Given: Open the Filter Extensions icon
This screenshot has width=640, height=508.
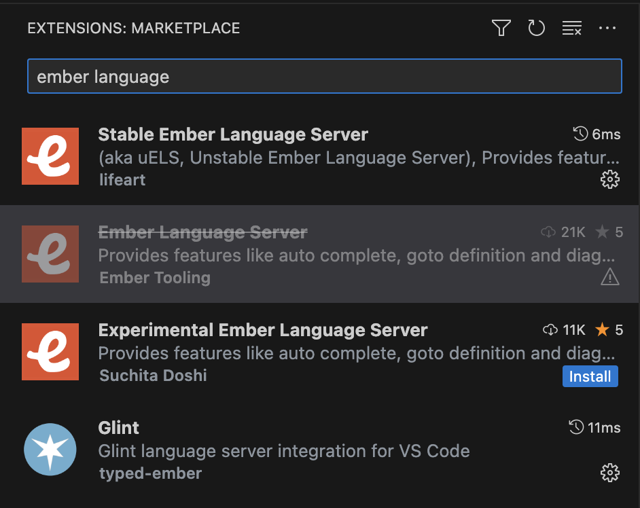Looking at the screenshot, I should (x=501, y=28).
